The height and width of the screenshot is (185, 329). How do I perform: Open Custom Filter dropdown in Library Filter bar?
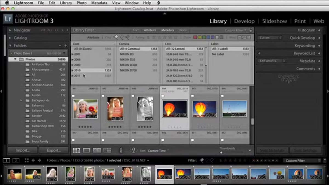236,30
